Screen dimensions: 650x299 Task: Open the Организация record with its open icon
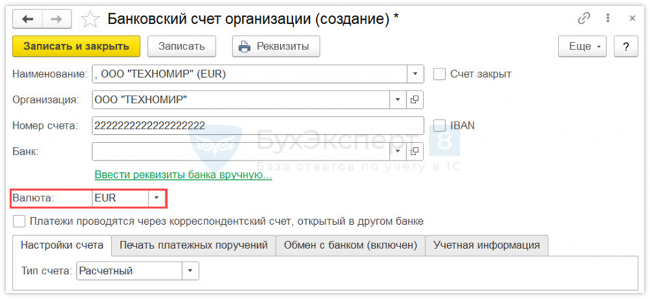point(415,99)
